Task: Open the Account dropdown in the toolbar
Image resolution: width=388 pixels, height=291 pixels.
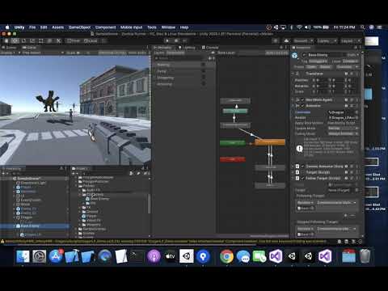Action: (x=303, y=40)
